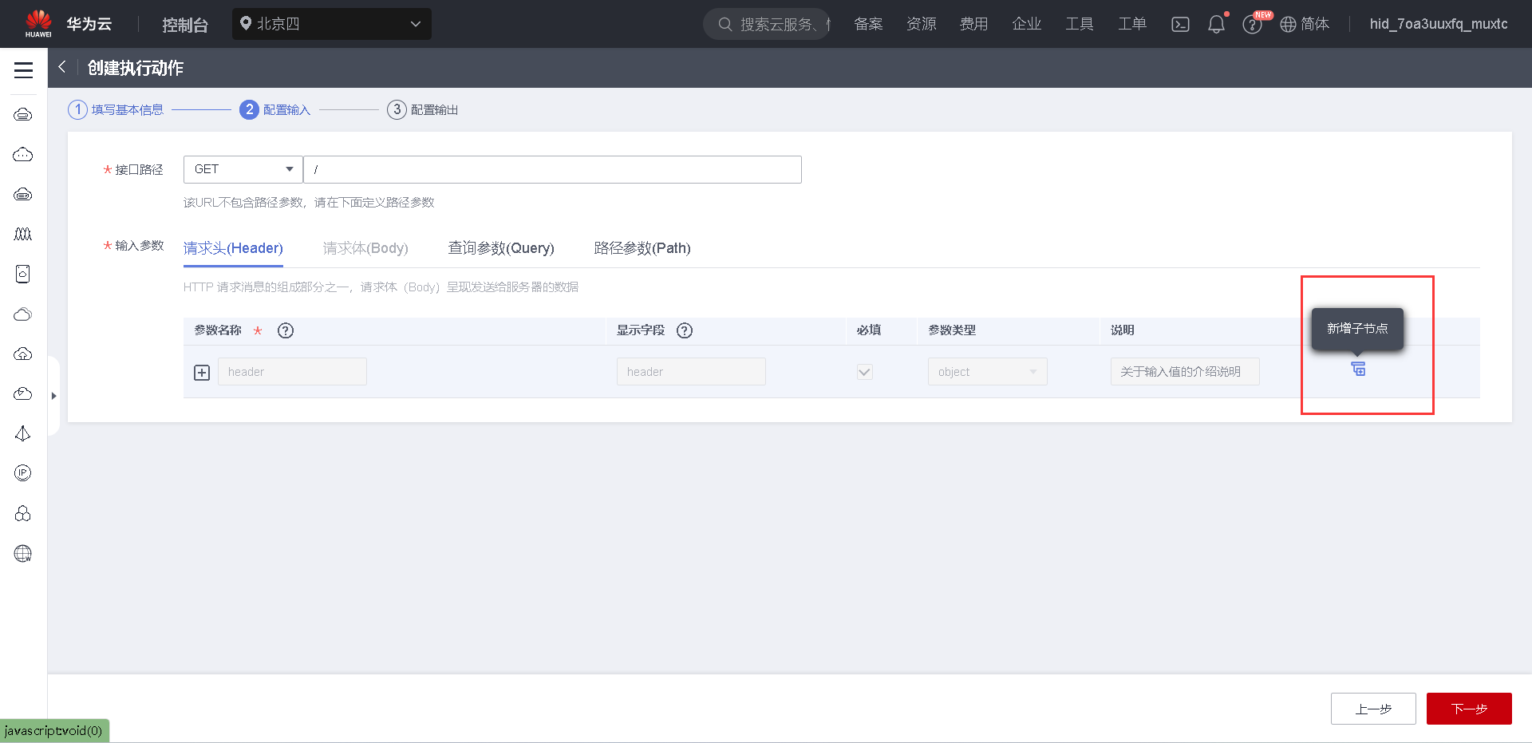
Task: Click the IP sidebar icon
Action: 23,473
